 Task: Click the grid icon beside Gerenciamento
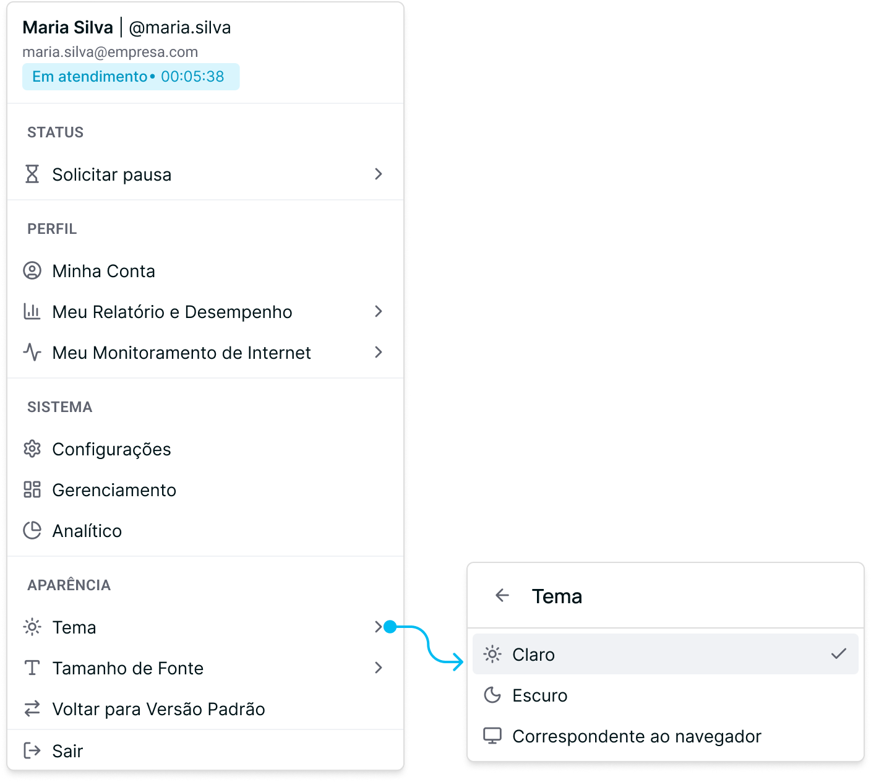32,489
